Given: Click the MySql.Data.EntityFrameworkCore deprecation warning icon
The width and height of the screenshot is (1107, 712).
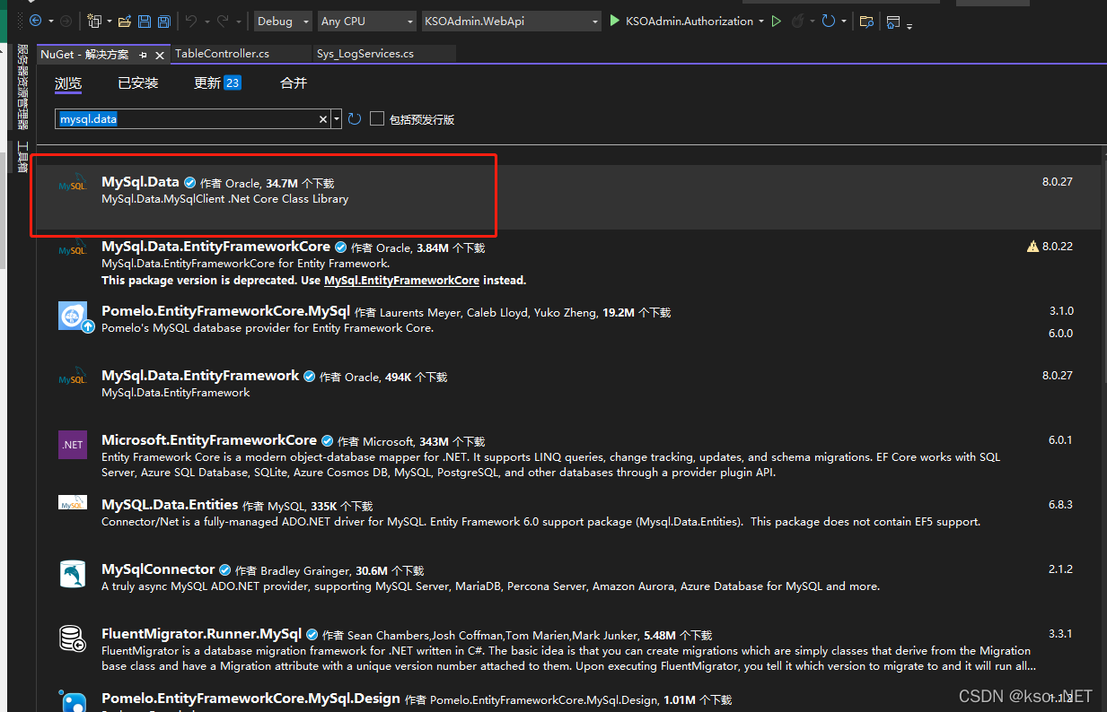Looking at the screenshot, I should [x=1032, y=247].
